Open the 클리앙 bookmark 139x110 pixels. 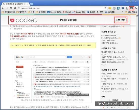pyautogui.click(x=91, y=12)
